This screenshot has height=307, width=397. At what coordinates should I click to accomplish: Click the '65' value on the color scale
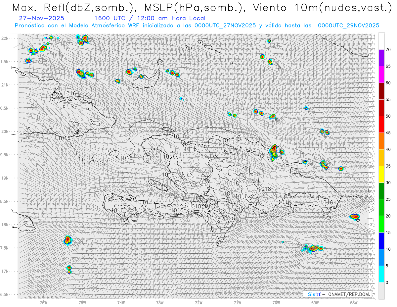pyautogui.click(x=388, y=66)
